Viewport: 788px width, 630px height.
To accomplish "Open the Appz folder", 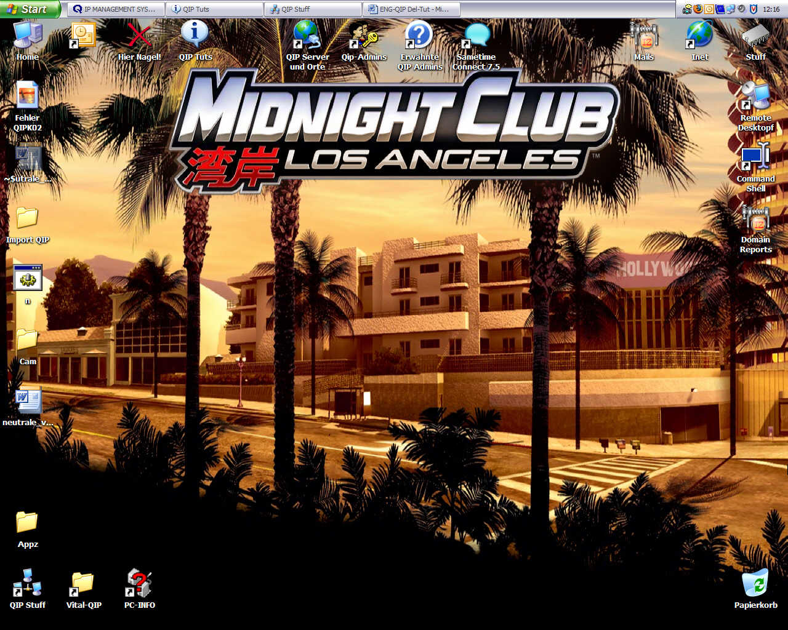I will [x=28, y=529].
